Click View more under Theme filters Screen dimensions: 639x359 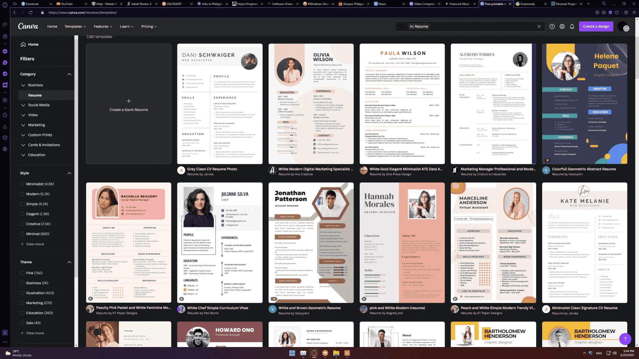32,333
